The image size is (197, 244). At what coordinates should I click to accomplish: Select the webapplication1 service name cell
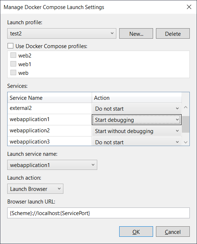49,120
